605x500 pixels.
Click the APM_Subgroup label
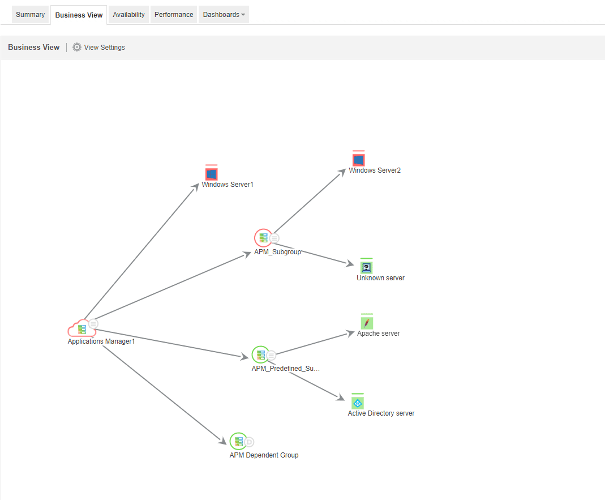tap(277, 252)
